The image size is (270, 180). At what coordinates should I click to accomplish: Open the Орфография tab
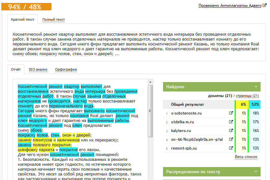[x=66, y=69]
